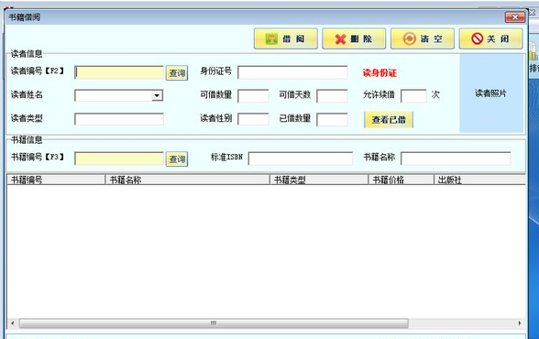Open the 读者姓名 dropdown arrow

pyautogui.click(x=157, y=95)
